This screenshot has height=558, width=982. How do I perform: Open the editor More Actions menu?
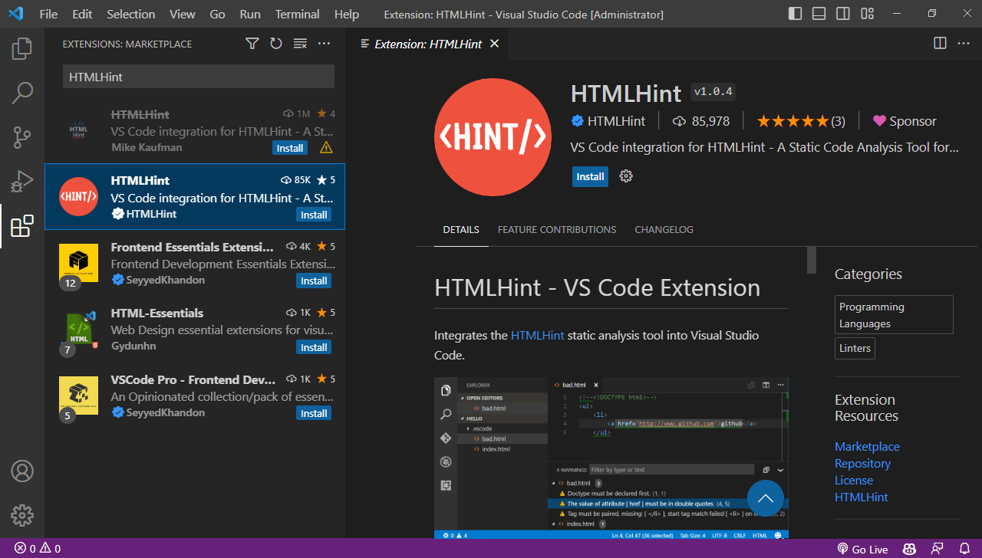(964, 43)
